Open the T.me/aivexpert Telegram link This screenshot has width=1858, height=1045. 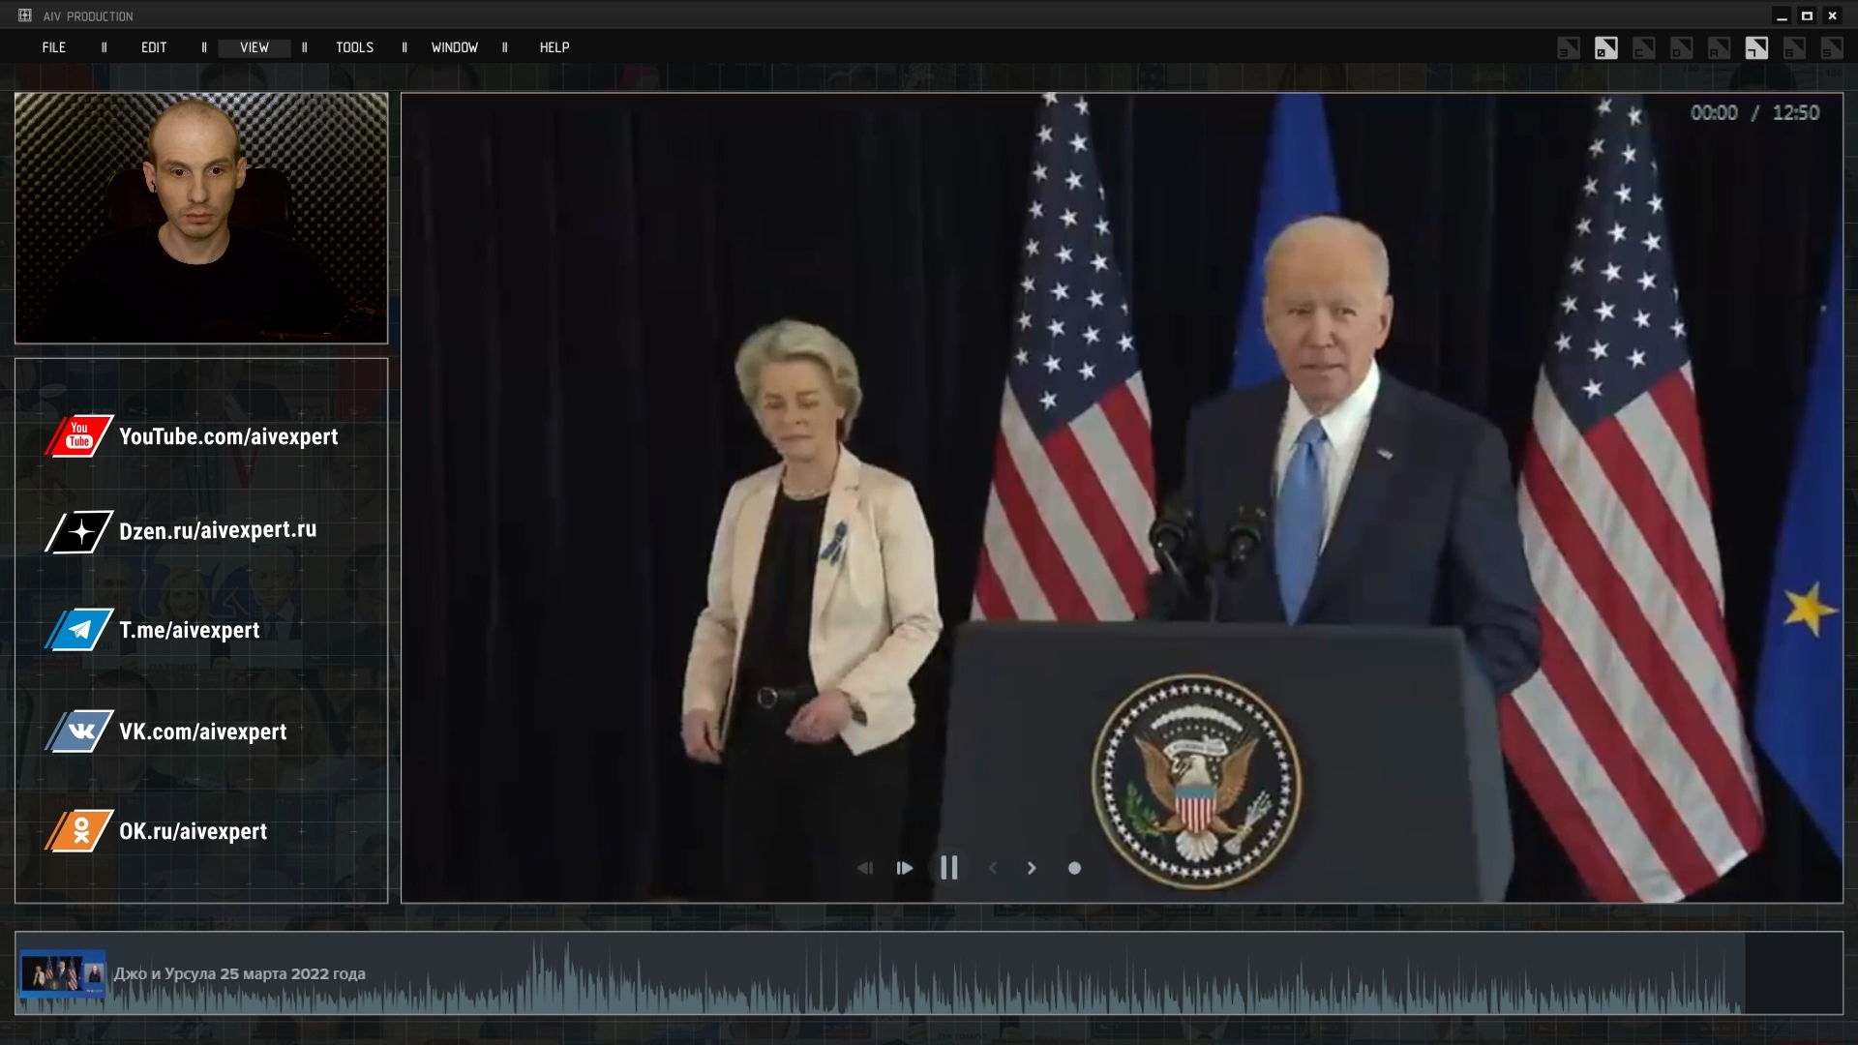[x=189, y=630]
